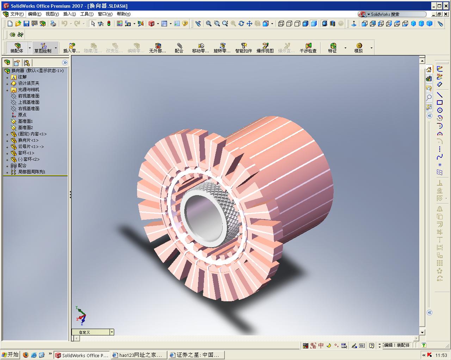451x360 pixels.
Task: Toggle the Sketch (草图绘制) command tab
Action: coord(43,48)
